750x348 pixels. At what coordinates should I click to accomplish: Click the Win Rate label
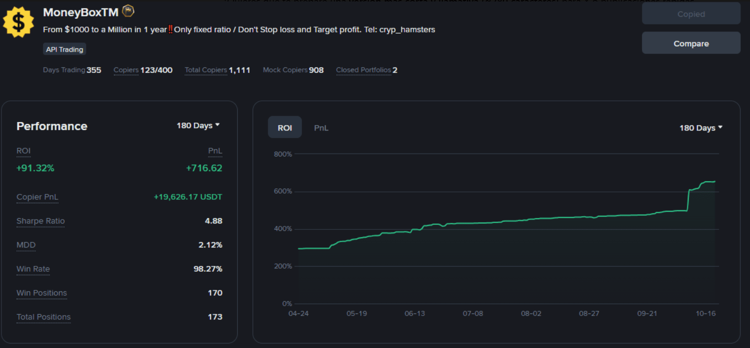tap(33, 269)
